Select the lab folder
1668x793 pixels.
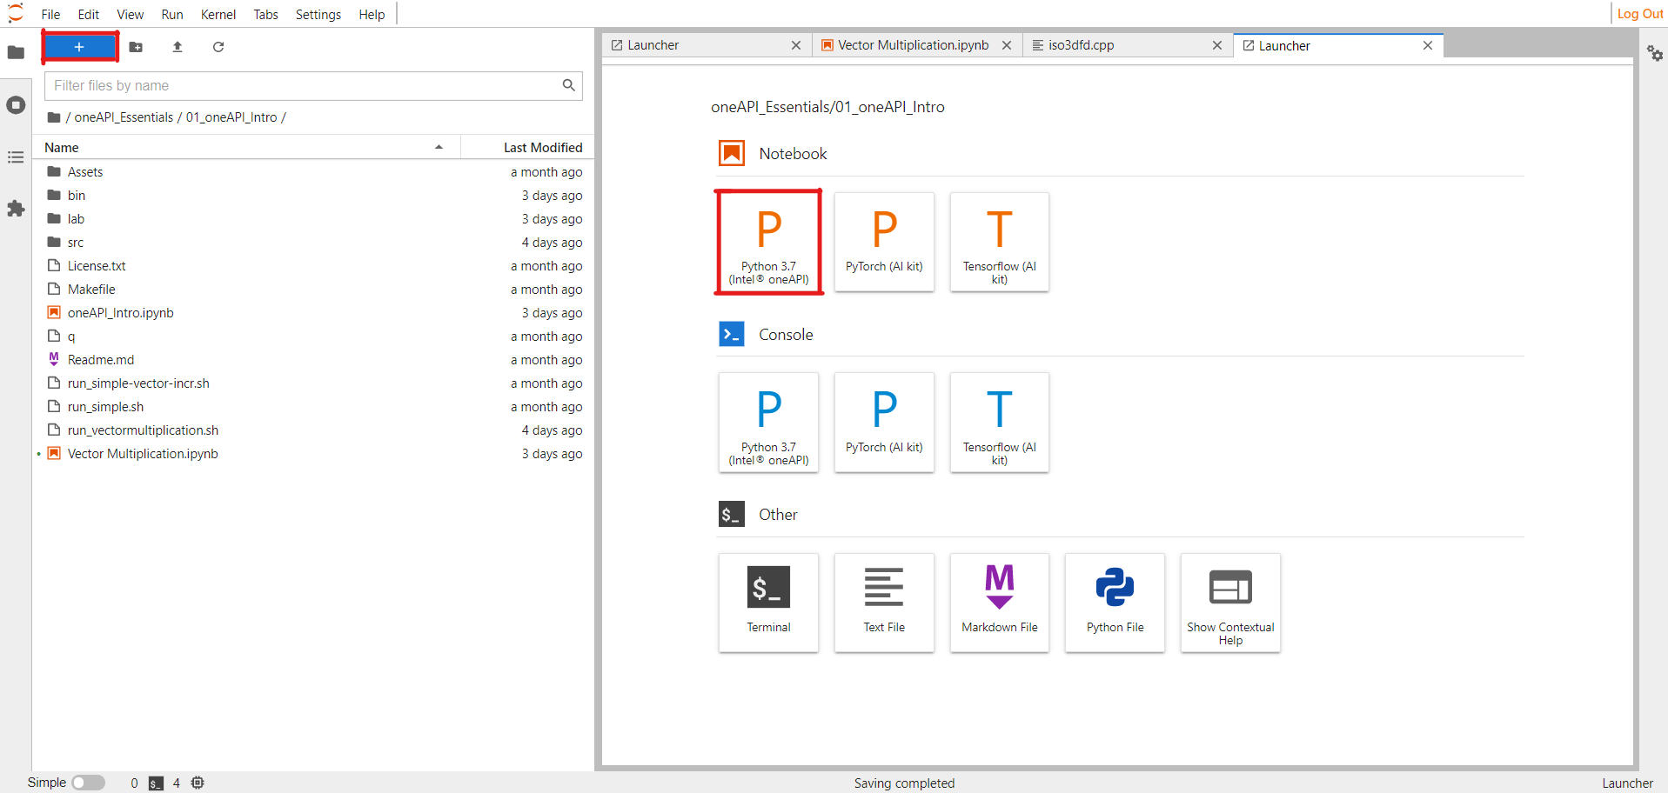(314, 219)
